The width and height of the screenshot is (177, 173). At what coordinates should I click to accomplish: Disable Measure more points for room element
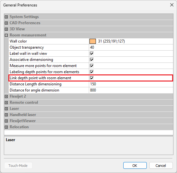coord(92,66)
